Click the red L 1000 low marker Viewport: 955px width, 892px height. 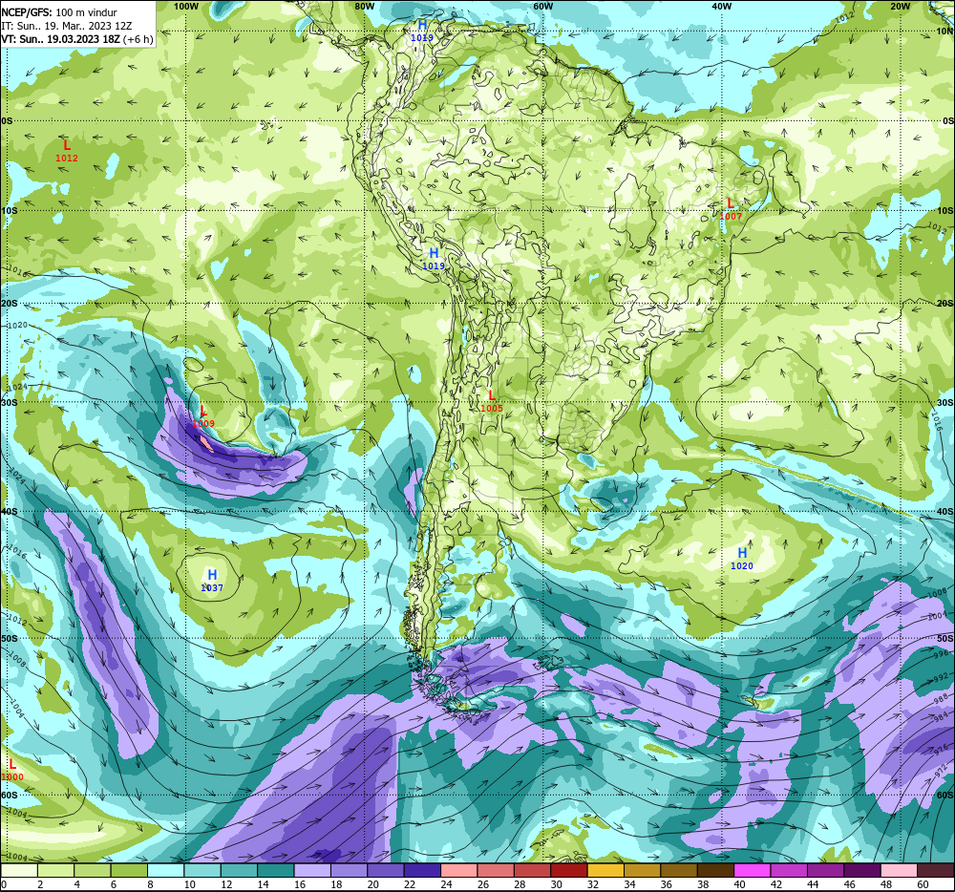click(12, 770)
